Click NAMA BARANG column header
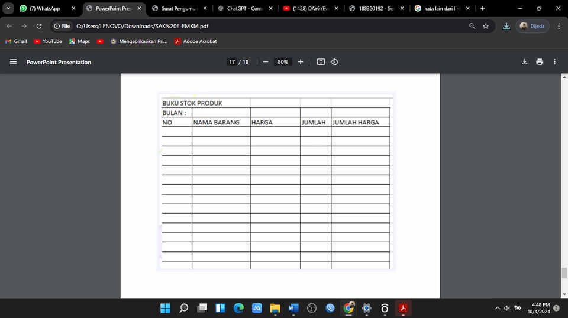This screenshot has height=318, width=568. 216,123
